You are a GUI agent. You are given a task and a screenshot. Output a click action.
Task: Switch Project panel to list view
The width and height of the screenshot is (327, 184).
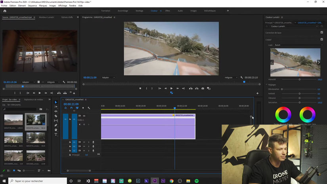(x=9, y=171)
